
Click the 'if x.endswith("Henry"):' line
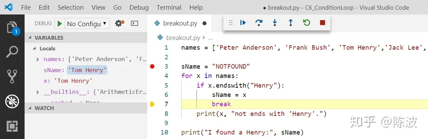click(x=240, y=85)
